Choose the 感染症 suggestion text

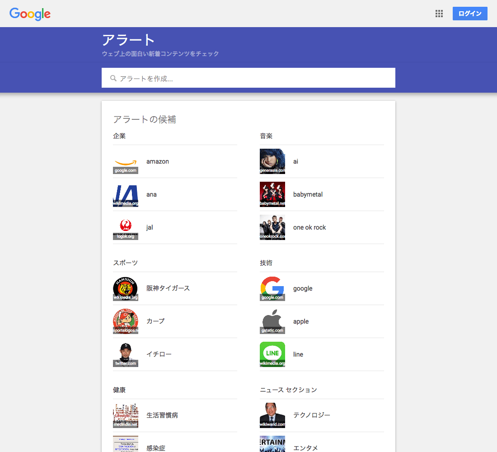point(155,448)
